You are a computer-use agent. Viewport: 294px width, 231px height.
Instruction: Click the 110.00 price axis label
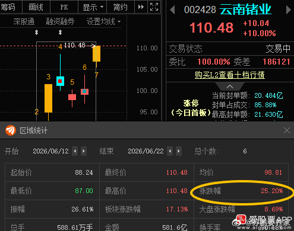[147, 48]
